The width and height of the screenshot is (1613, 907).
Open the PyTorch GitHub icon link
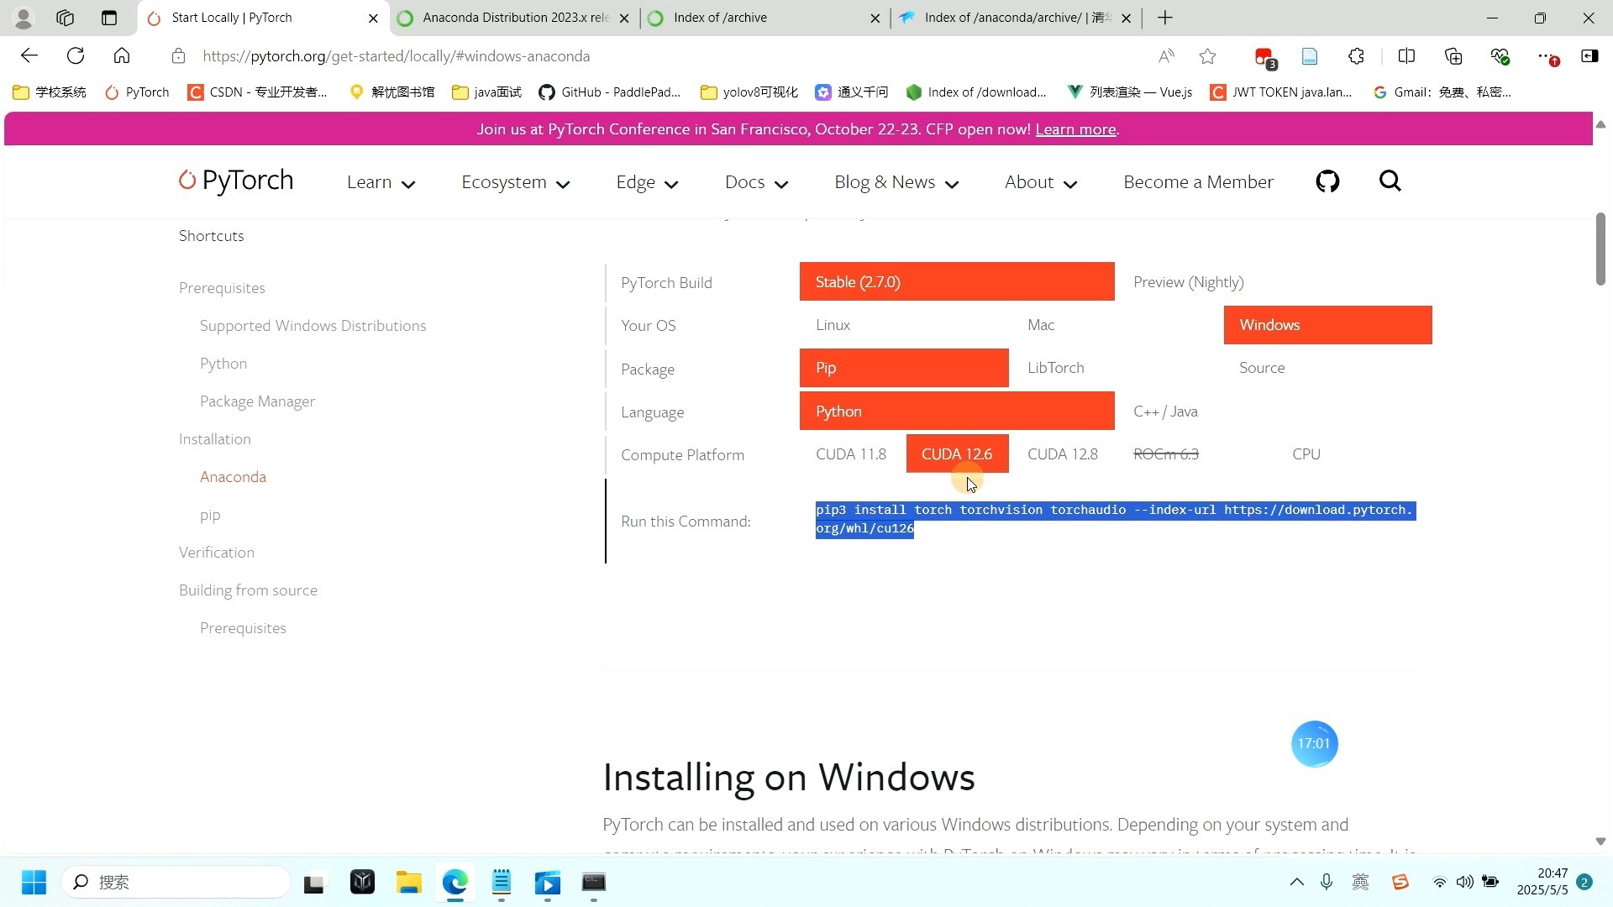[1327, 181]
